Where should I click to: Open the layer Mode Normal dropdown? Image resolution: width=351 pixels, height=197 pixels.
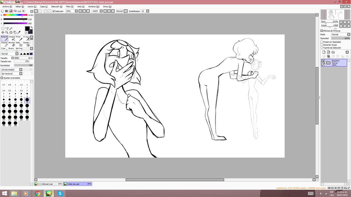[349, 34]
